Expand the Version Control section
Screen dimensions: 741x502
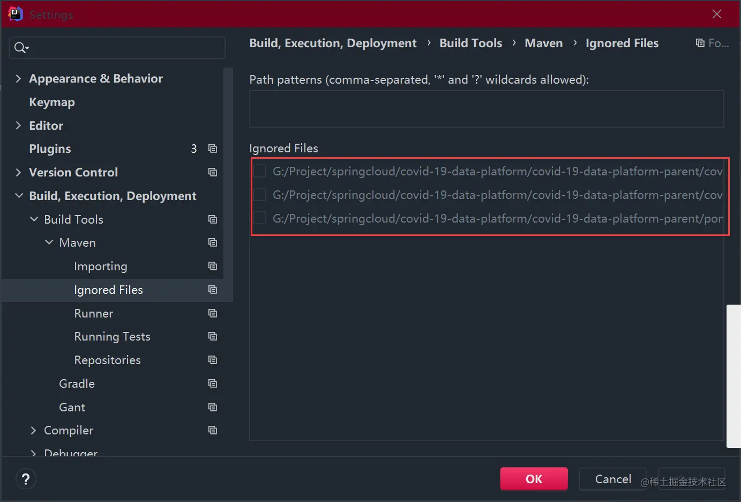click(19, 172)
